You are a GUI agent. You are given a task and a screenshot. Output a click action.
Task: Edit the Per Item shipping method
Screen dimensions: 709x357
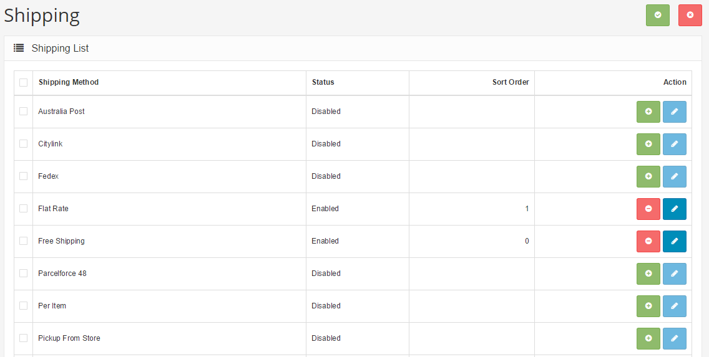(675, 306)
